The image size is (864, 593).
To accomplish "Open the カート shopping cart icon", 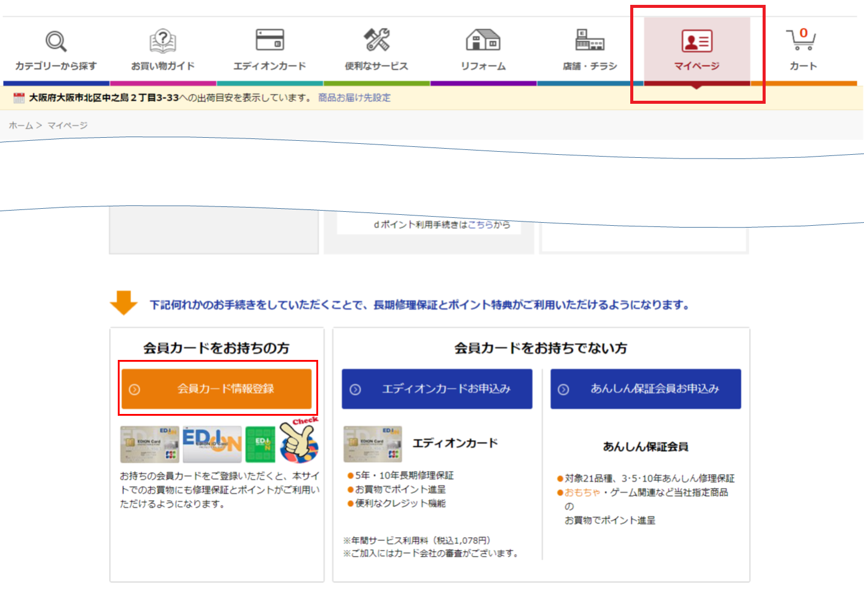I will [x=802, y=41].
